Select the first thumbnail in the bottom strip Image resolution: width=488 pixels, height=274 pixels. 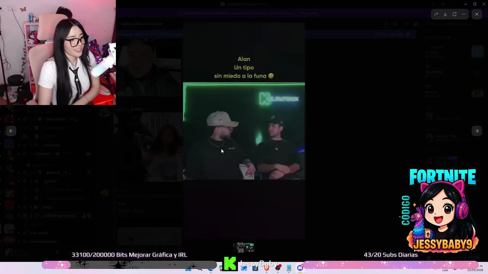click(239, 248)
